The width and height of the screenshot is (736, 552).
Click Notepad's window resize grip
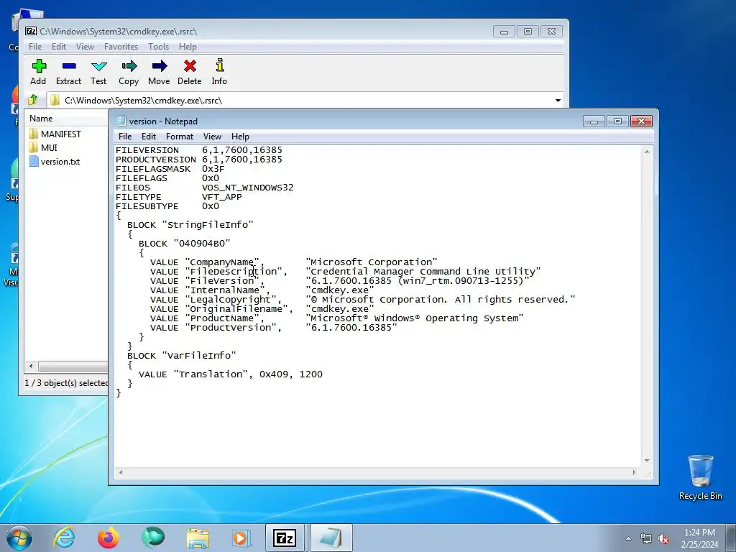click(648, 474)
